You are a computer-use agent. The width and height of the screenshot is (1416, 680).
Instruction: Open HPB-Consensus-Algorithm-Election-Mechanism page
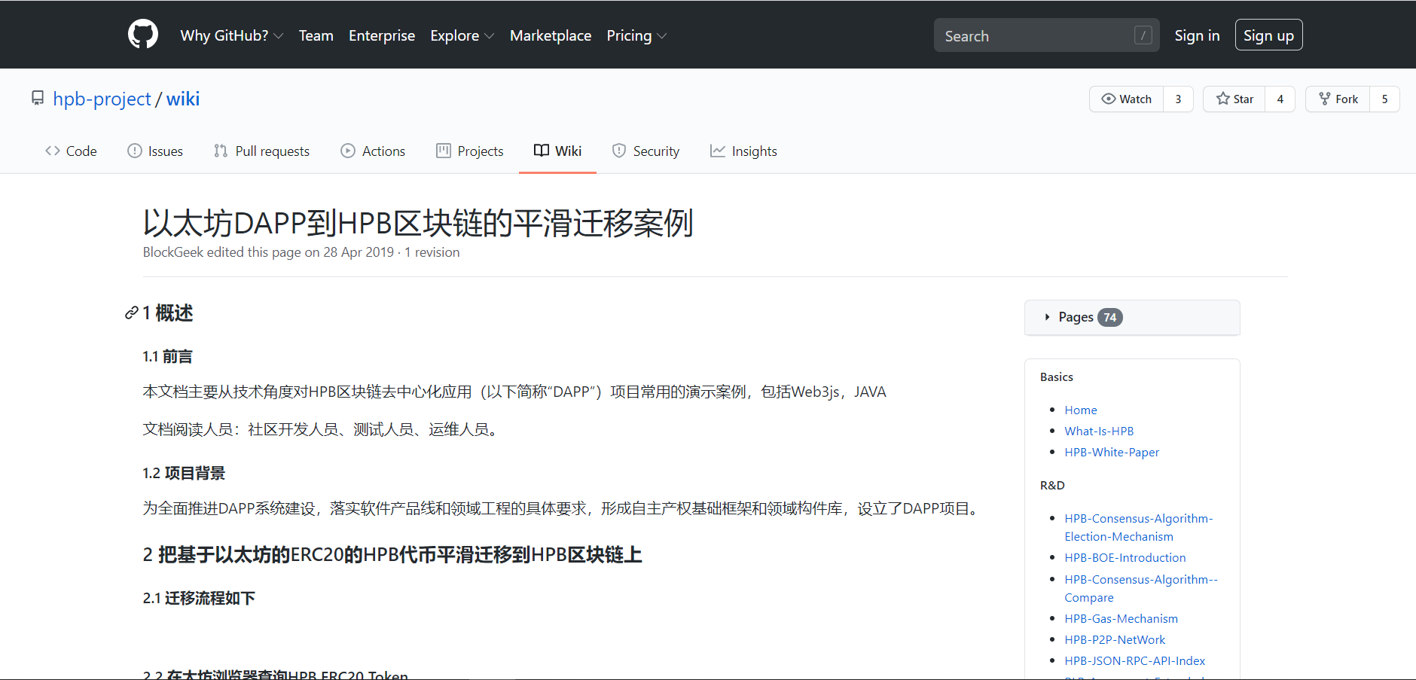tap(1138, 527)
